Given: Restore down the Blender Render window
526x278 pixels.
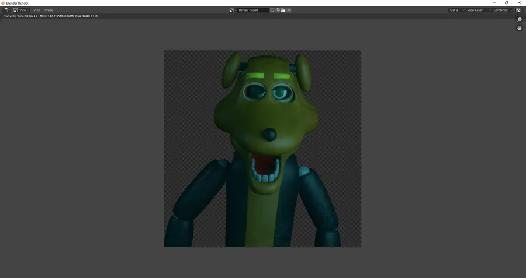Looking at the screenshot, I should [507, 3].
